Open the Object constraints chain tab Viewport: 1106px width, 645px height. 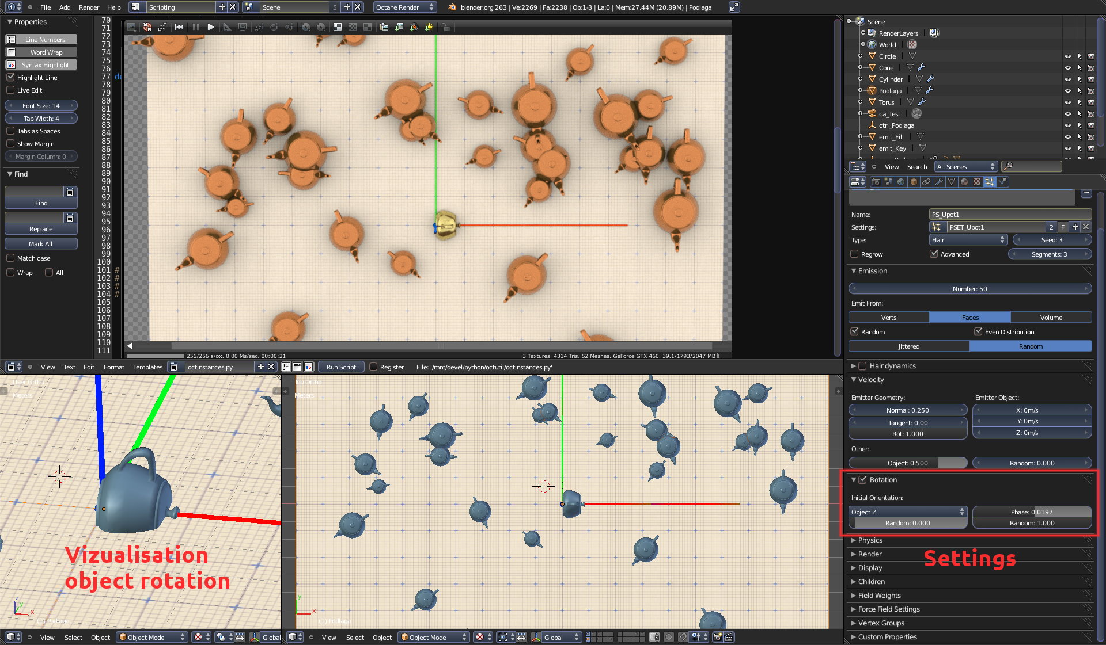point(926,182)
